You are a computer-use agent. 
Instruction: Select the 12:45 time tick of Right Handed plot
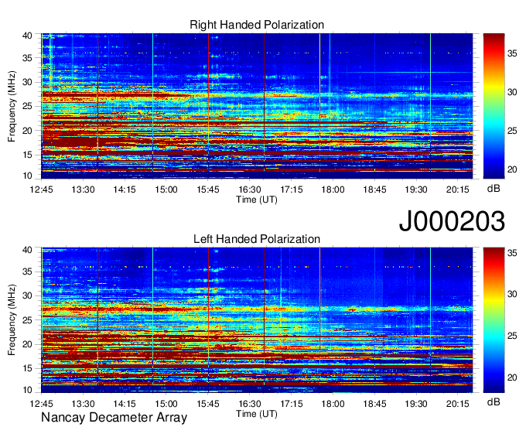click(x=41, y=190)
